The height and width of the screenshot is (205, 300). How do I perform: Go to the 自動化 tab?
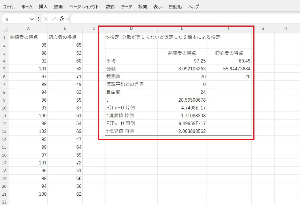click(175, 6)
